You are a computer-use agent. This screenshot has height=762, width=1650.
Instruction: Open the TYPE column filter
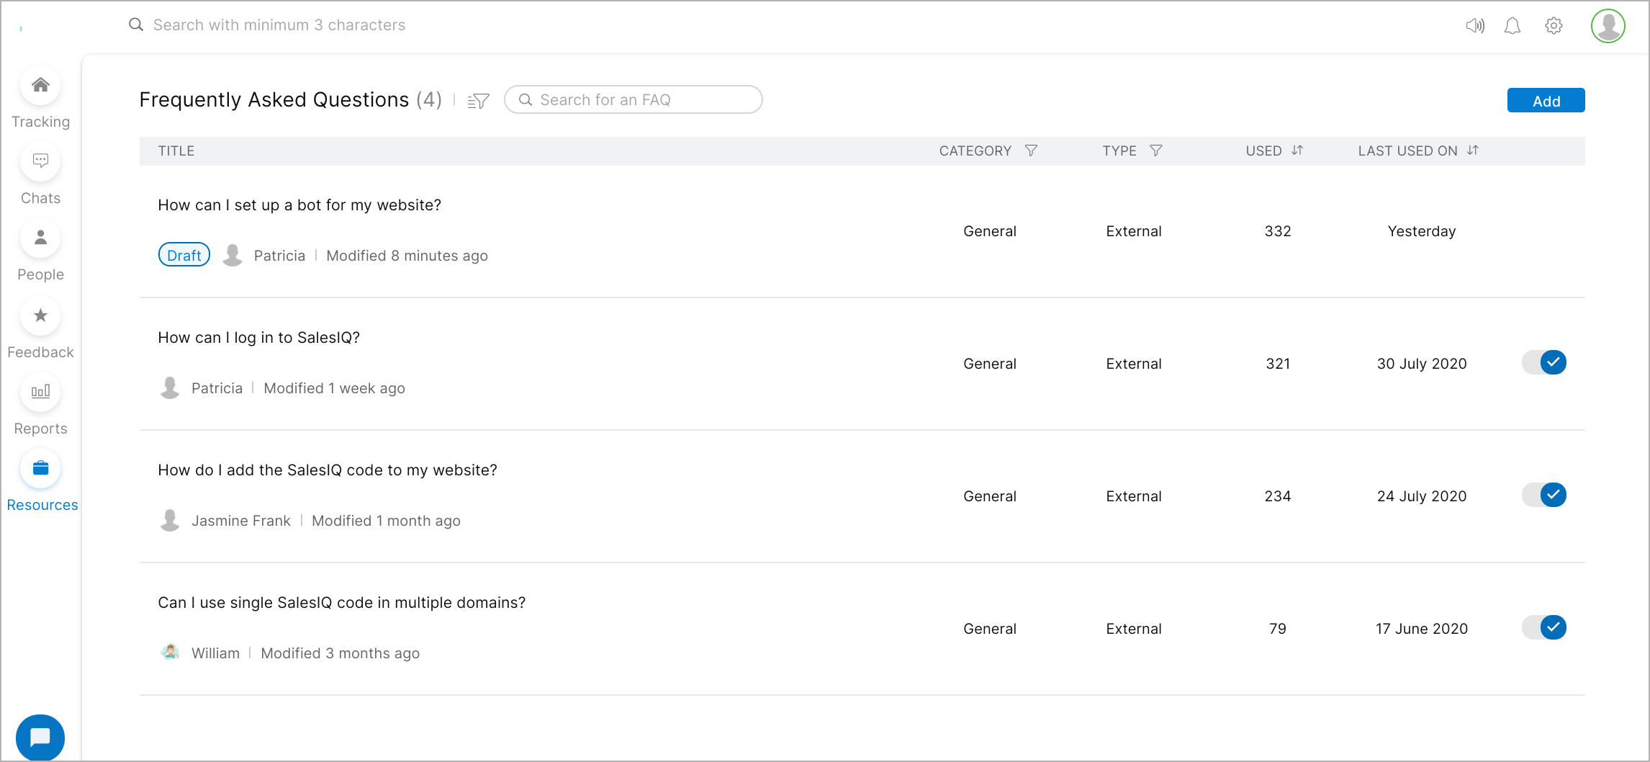1155,151
